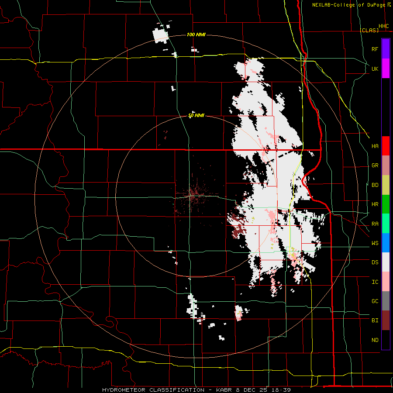Click the white DS legend swatch

[386, 262]
